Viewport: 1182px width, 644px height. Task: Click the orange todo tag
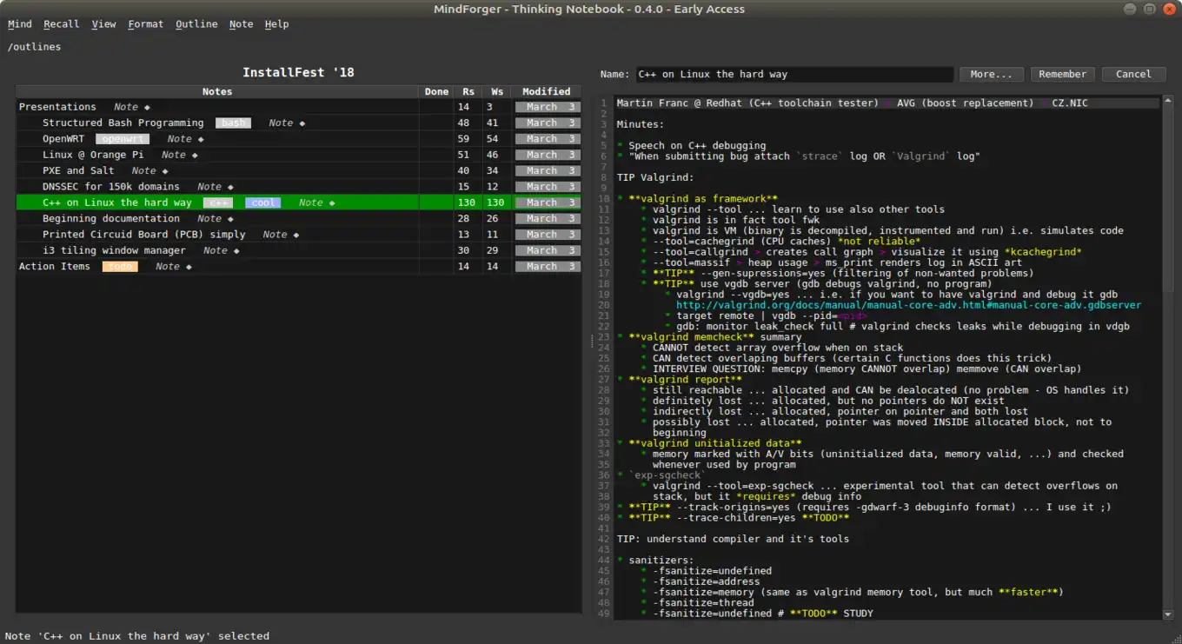pos(120,267)
